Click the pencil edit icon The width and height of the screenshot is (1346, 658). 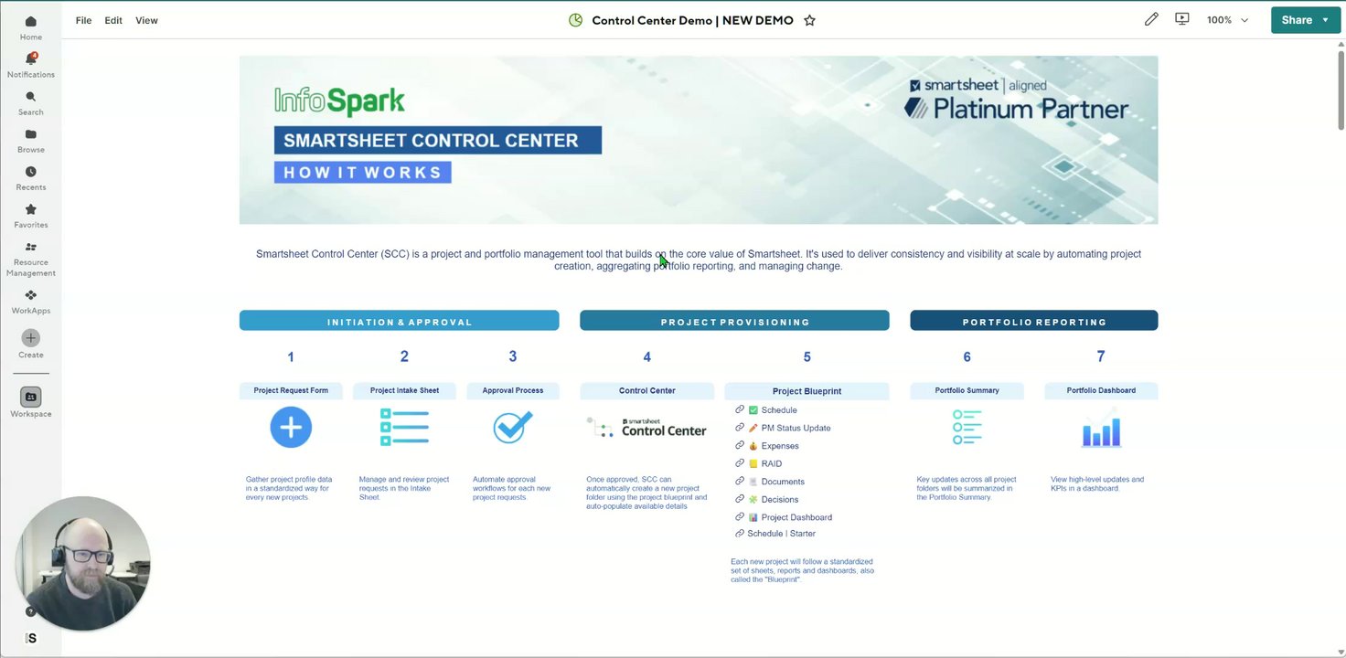[x=1151, y=19]
